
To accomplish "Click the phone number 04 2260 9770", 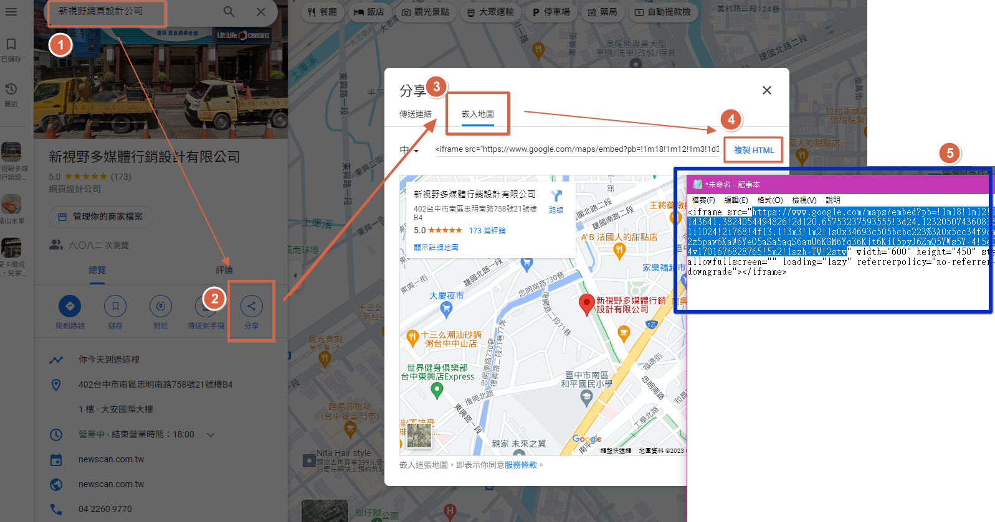I will tap(105, 509).
